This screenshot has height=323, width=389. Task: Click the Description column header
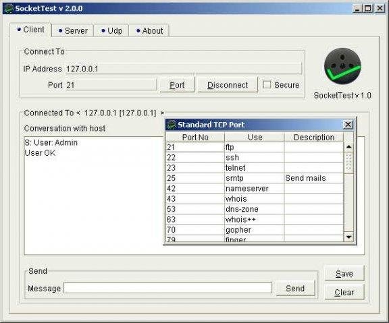[314, 138]
